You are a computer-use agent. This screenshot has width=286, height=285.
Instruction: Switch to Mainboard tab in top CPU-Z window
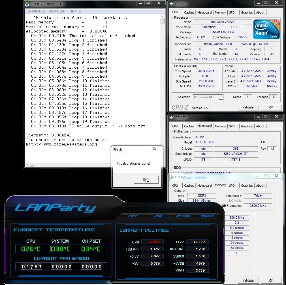coord(204,12)
